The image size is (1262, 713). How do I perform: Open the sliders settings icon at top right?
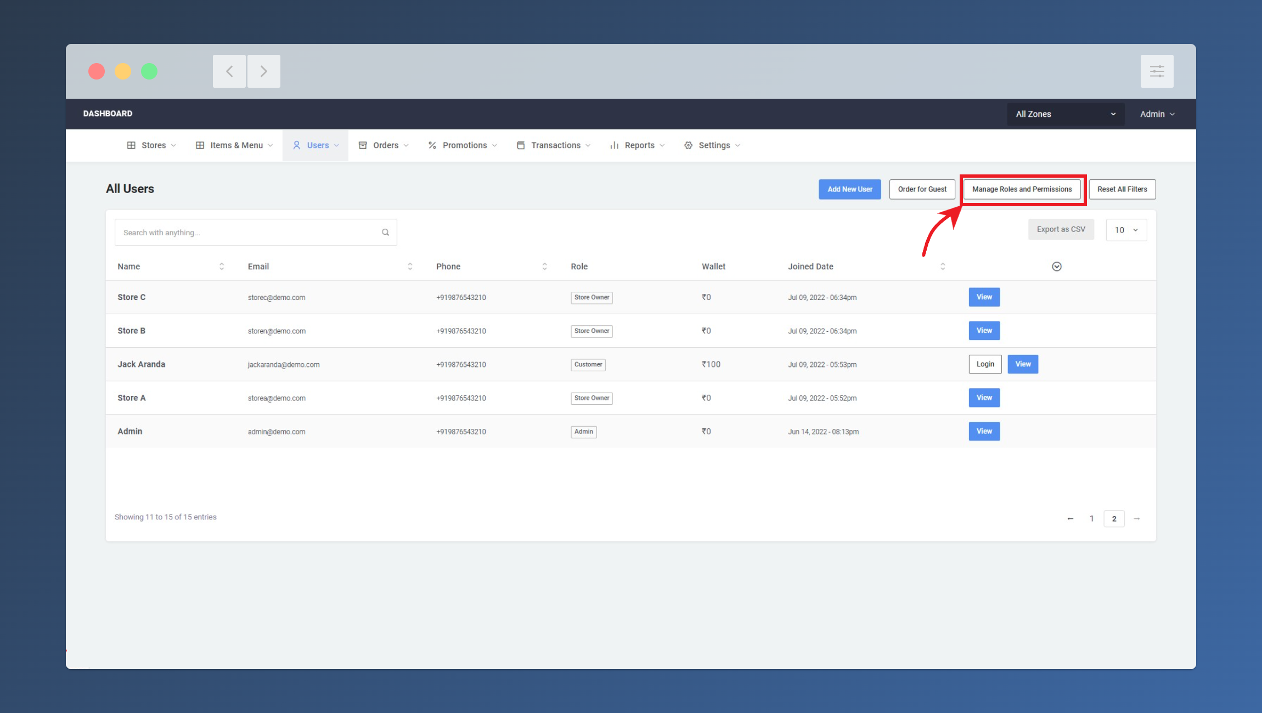pyautogui.click(x=1157, y=71)
